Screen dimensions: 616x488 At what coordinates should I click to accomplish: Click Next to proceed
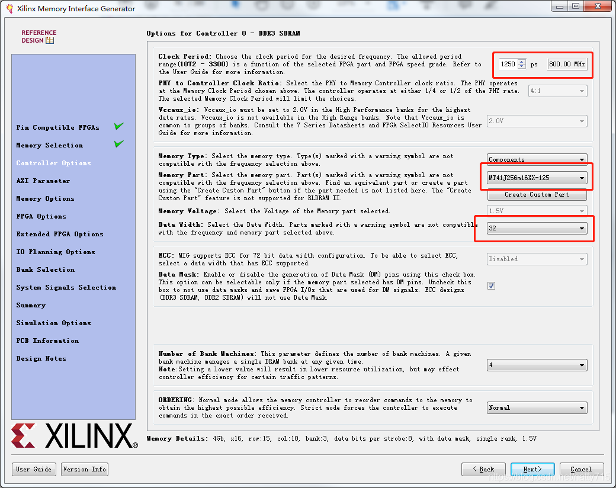[532, 469]
